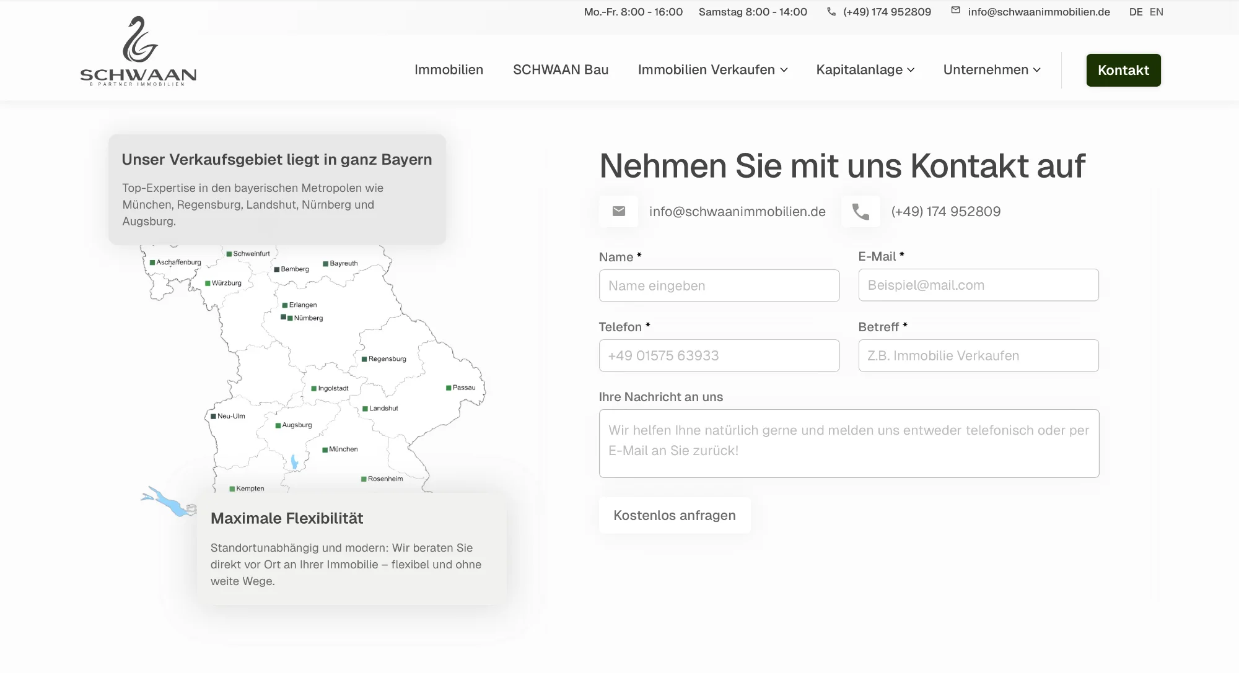Open the Kapitalanlage dropdown menu
This screenshot has height=673, width=1239.
865,70
